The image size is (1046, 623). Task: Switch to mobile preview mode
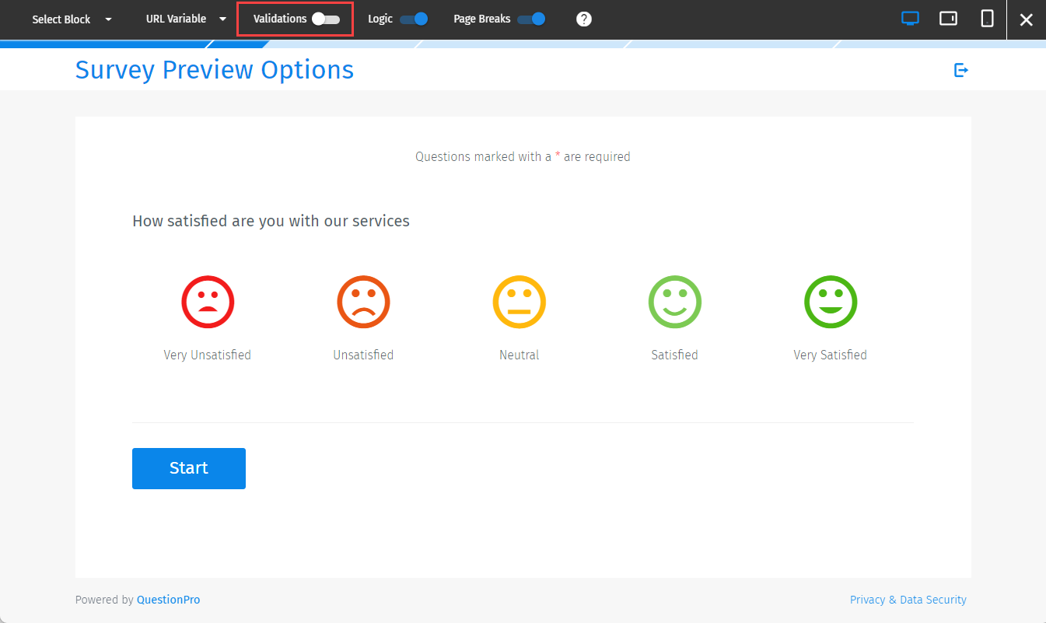(986, 18)
